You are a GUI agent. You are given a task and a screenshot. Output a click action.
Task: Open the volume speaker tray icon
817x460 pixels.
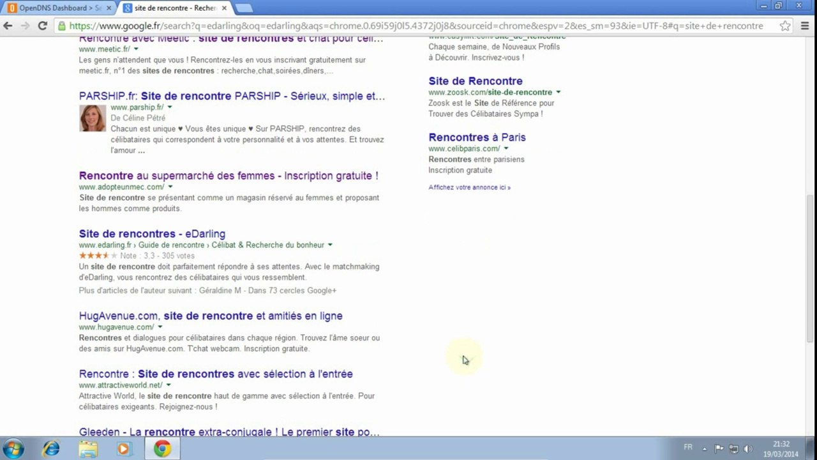coord(748,449)
